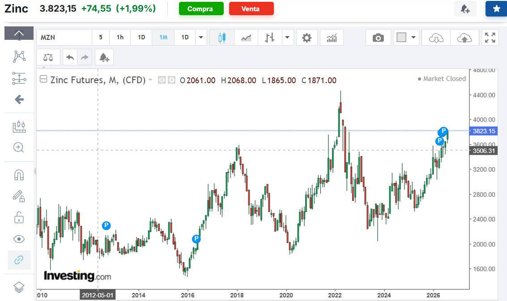Viewport: 507px width, 301px height.
Task: Toggle stay in drawing mode pencil lock
Action: [x=19, y=196]
